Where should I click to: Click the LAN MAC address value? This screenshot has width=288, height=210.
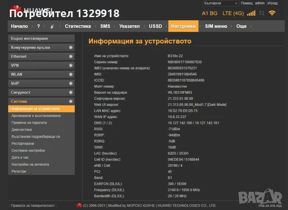183,111
